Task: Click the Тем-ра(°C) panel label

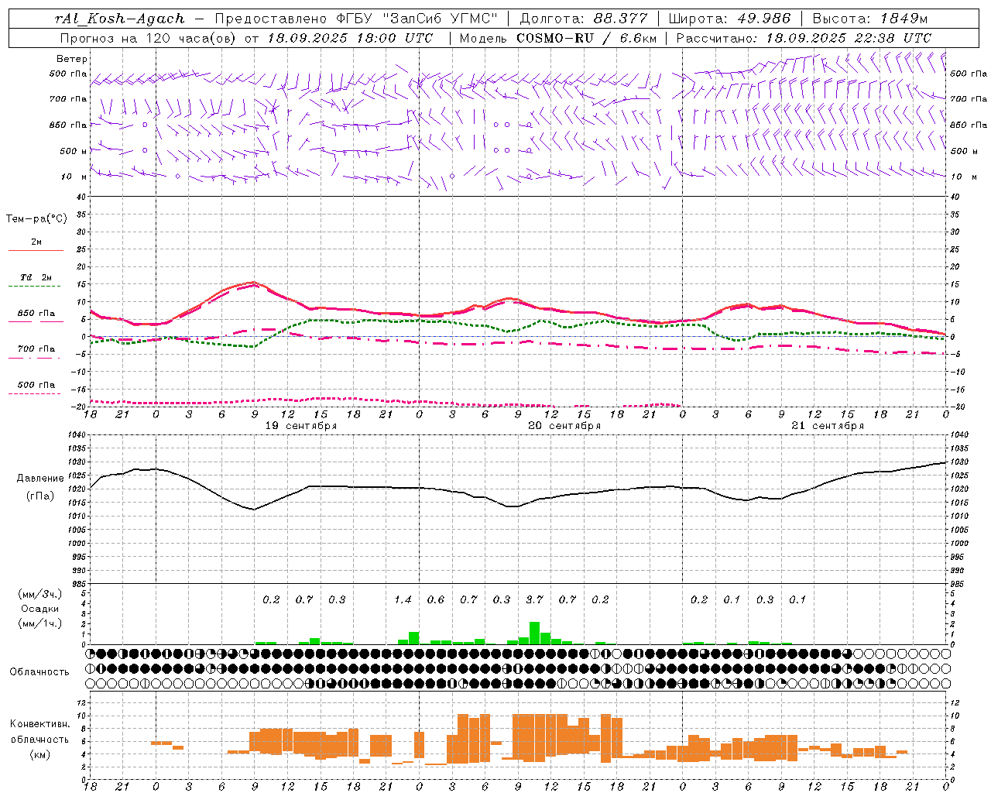Action: coord(36,219)
